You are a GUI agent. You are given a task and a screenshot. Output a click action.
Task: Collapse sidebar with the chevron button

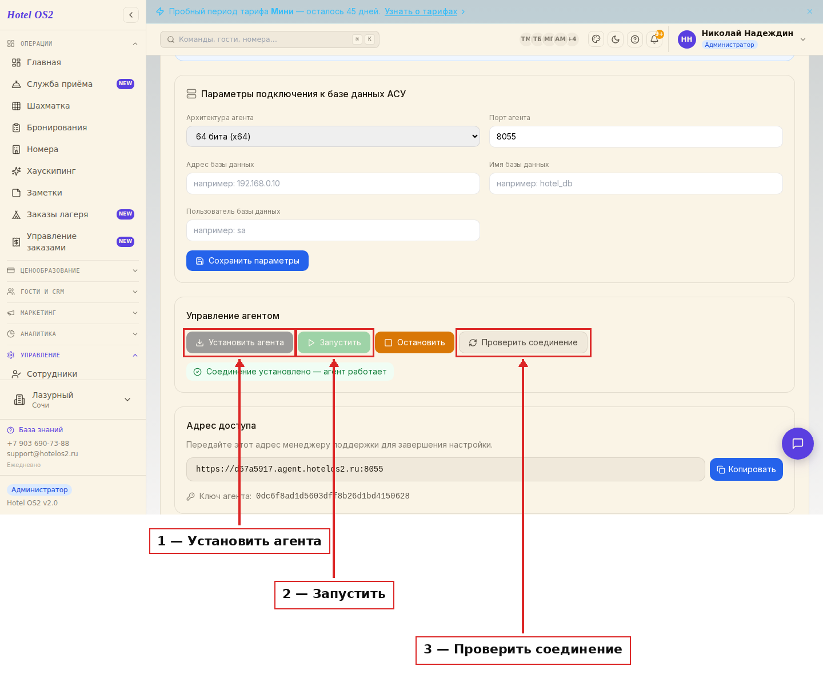[131, 15]
